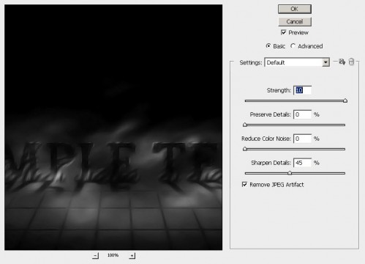
Task: Click the Sharpen Details percentage field
Action: [x=302, y=163]
